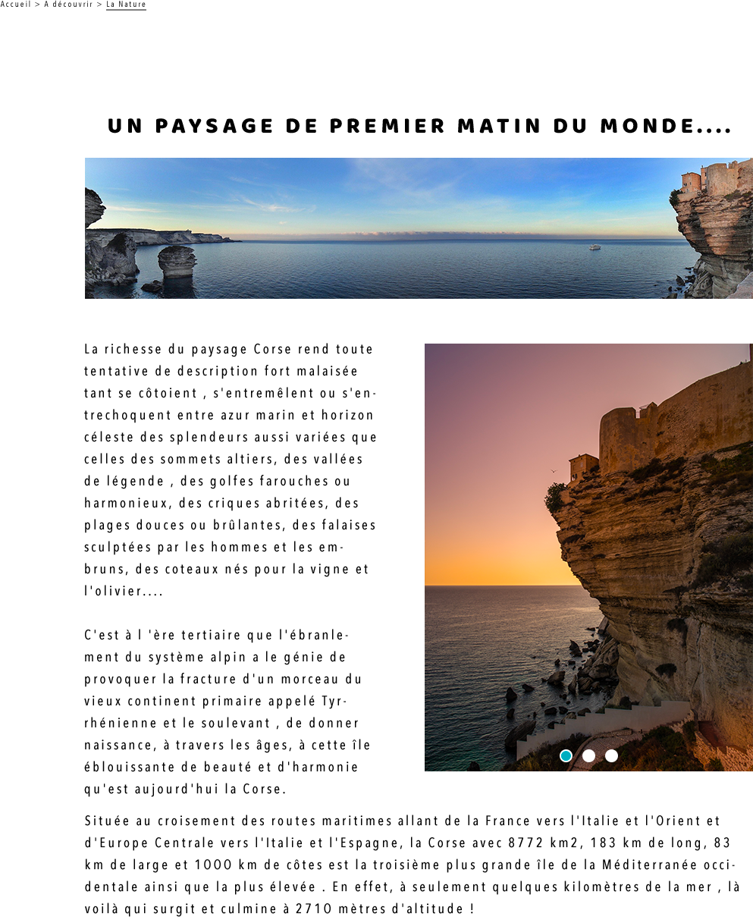Viewport: 753px width, 917px height.
Task: Switch to the third slideshow dot
Action: (611, 755)
